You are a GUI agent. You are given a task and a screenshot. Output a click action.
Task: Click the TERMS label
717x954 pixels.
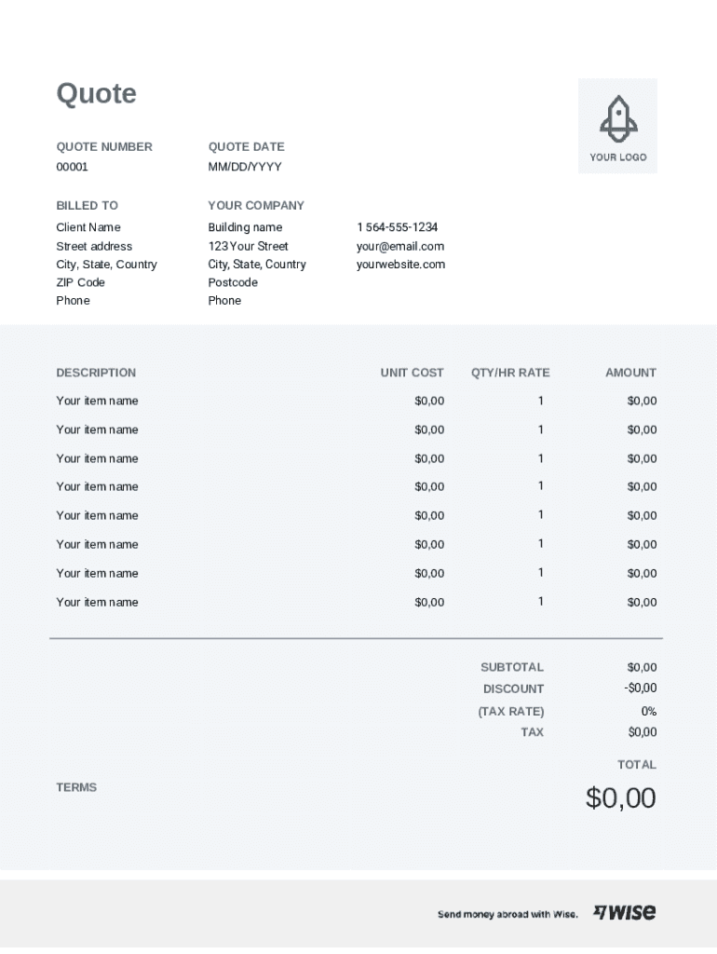pos(76,787)
